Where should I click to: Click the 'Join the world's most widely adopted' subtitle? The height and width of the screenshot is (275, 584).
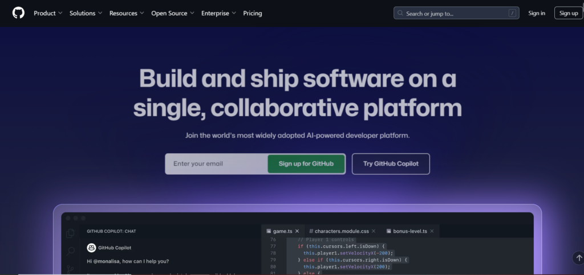[x=298, y=136]
